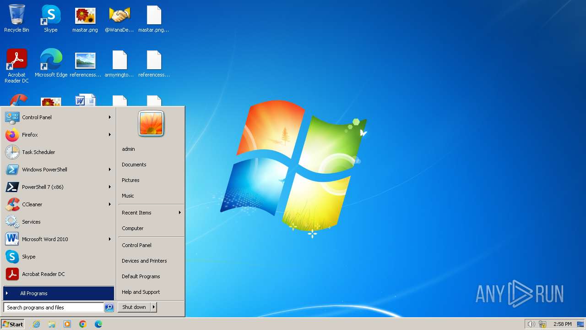Expand All Programs list
586x330 pixels.
coord(59,293)
